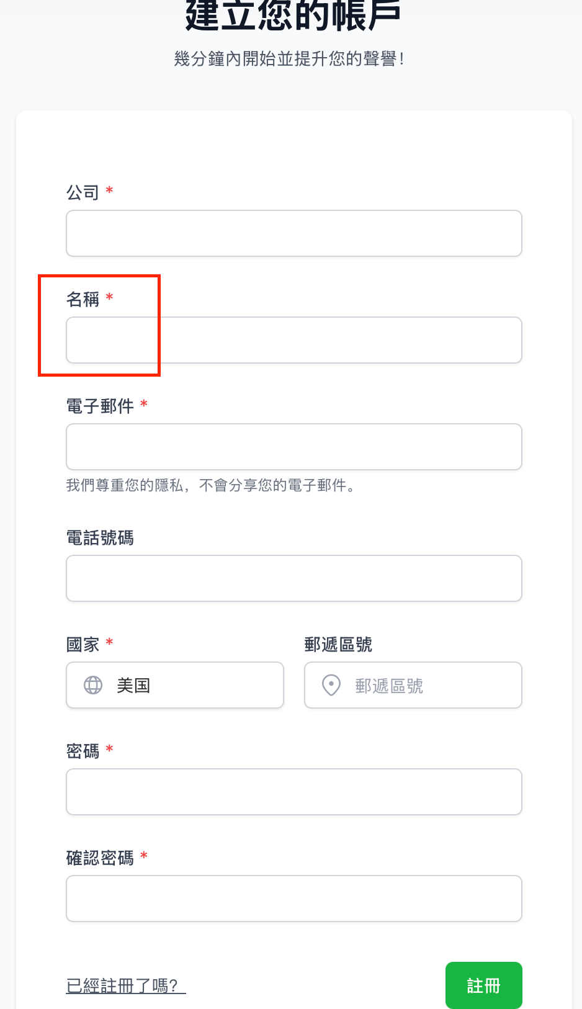This screenshot has width=582, height=1009.
Task: Click the 國家 country label
Action: point(83,644)
